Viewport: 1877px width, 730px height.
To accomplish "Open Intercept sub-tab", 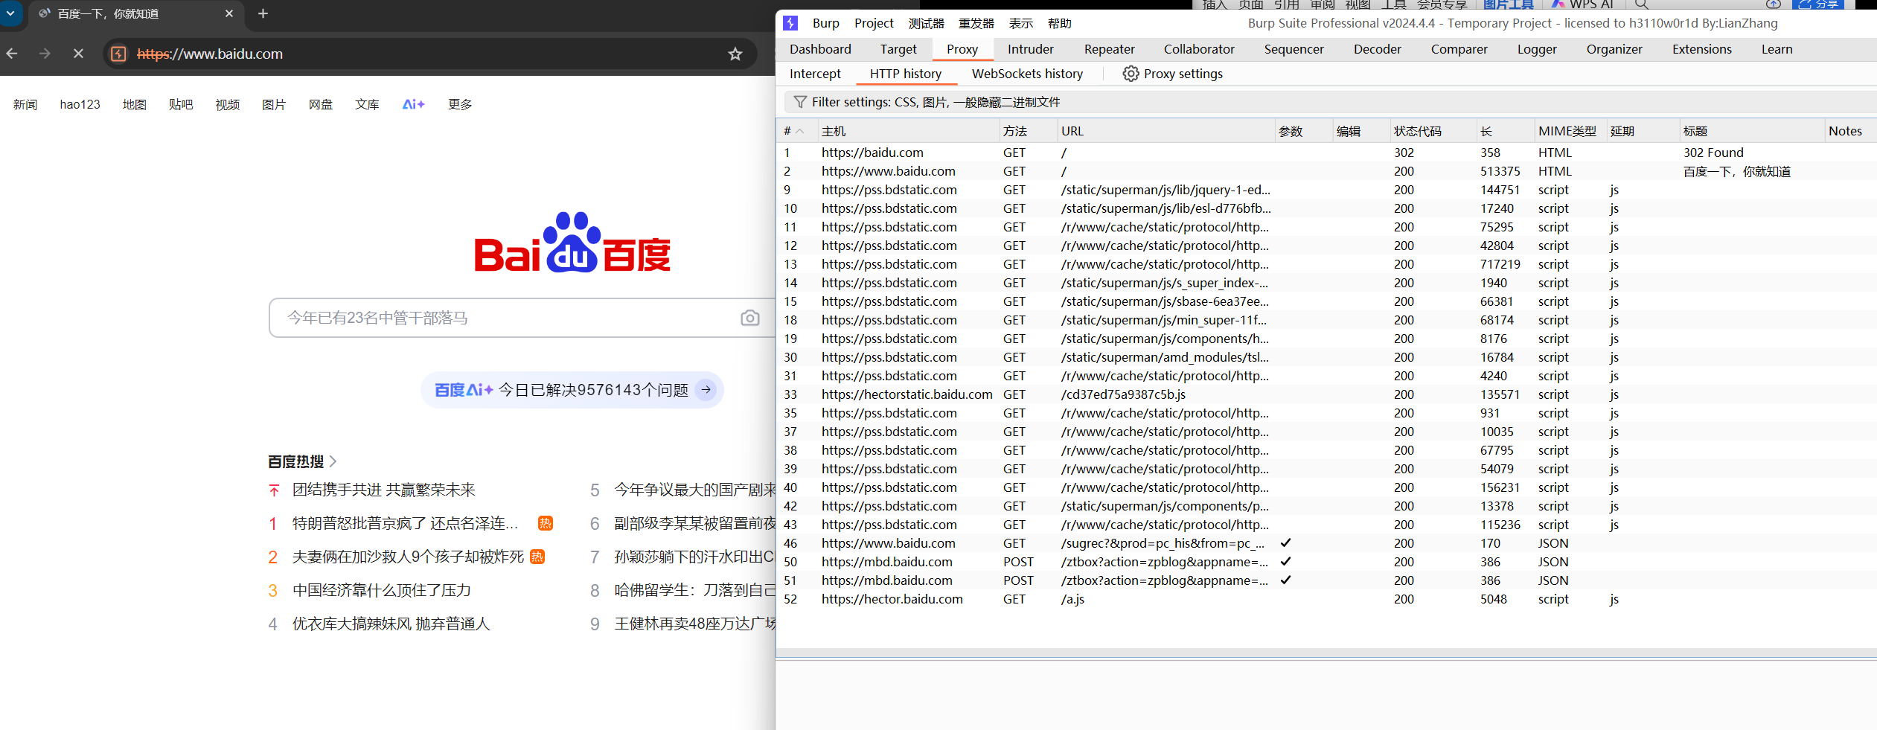I will click(x=815, y=74).
